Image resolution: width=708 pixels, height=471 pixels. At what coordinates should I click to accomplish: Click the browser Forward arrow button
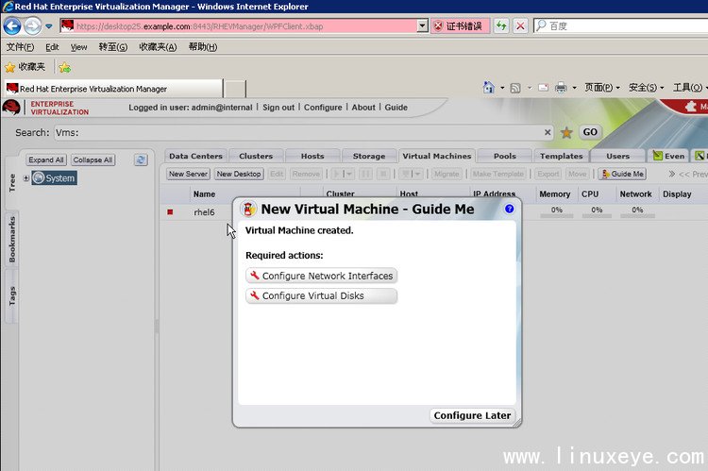32,26
